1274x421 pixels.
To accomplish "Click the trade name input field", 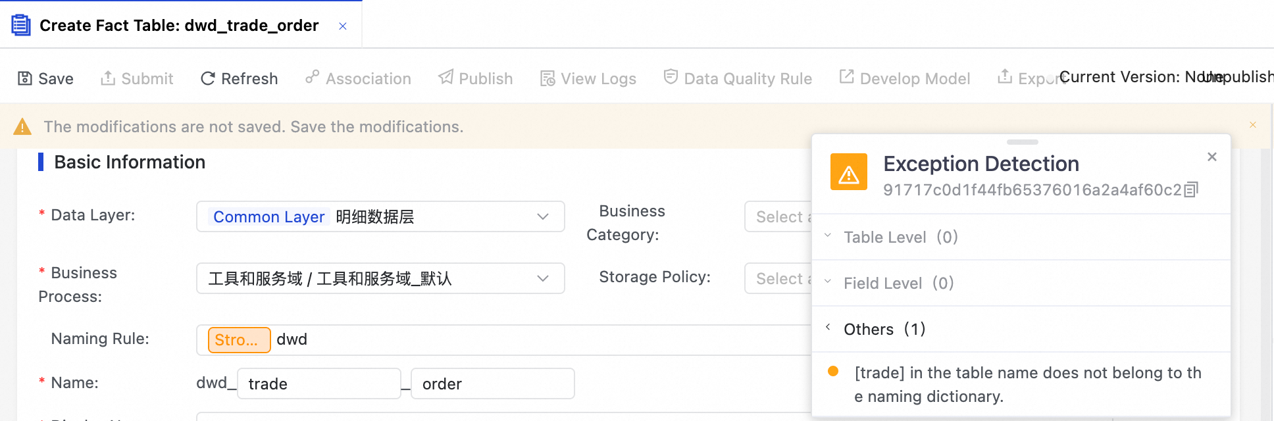I will (319, 384).
